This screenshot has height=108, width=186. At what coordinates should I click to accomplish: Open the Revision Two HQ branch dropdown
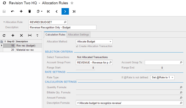[x=39, y=3]
